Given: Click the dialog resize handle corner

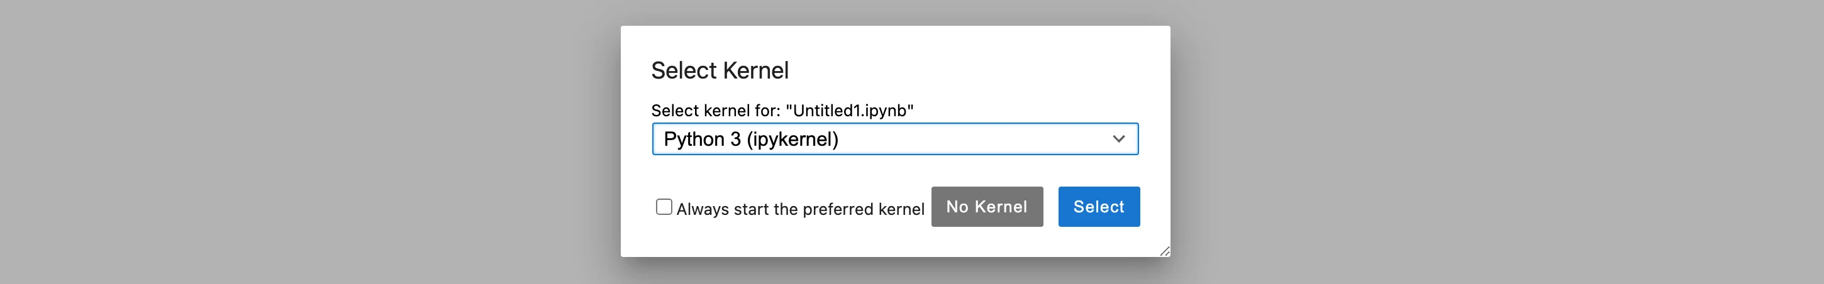Looking at the screenshot, I should (1164, 251).
